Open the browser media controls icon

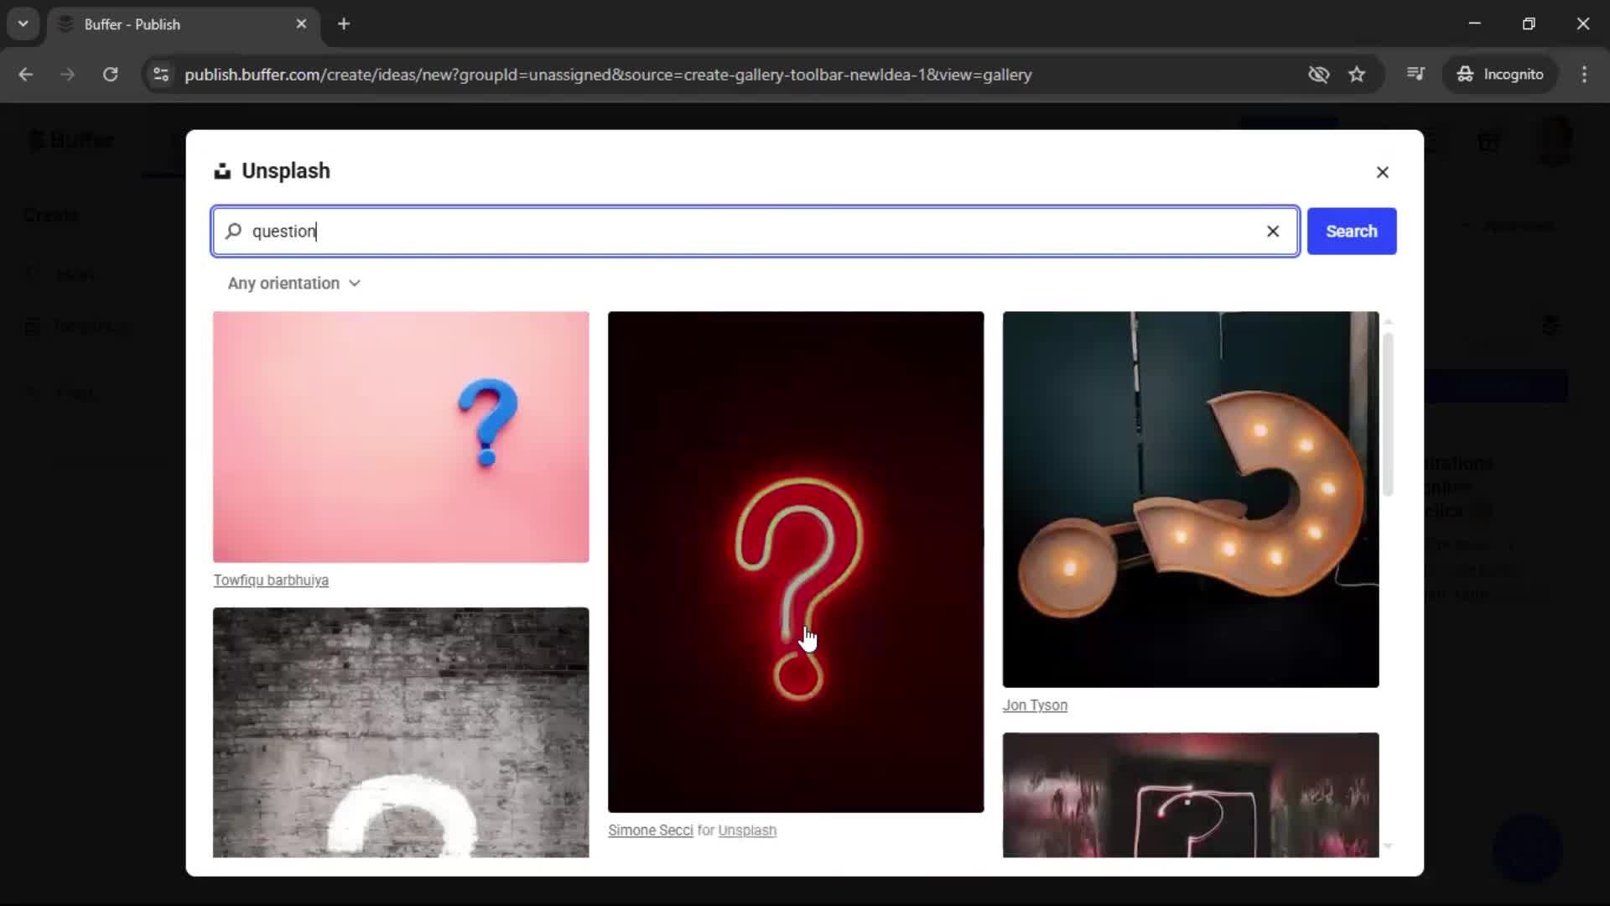tap(1415, 74)
